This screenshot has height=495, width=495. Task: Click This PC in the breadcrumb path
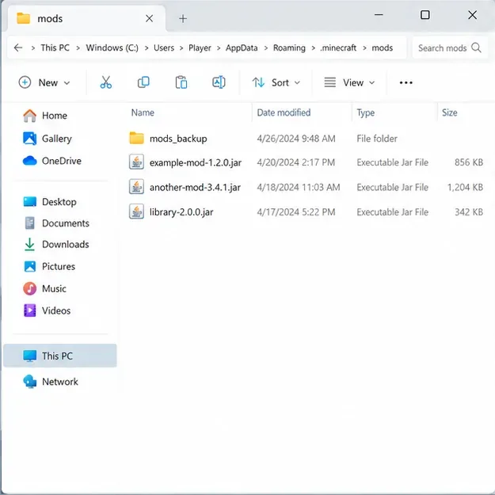coord(55,48)
